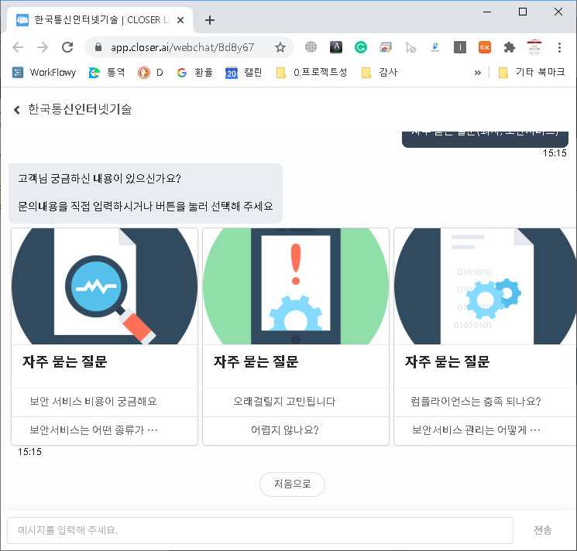Click the binary document gears card image
577x551 pixels.
click(x=486, y=286)
